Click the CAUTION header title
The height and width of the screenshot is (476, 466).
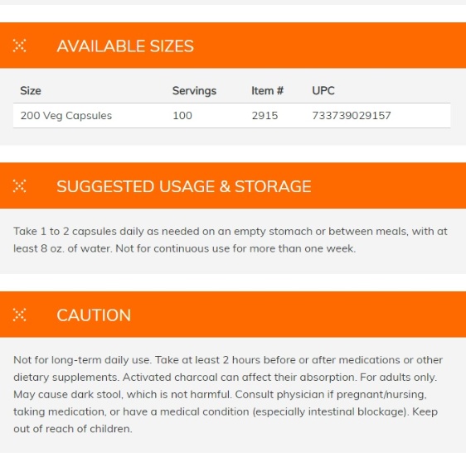(x=94, y=315)
